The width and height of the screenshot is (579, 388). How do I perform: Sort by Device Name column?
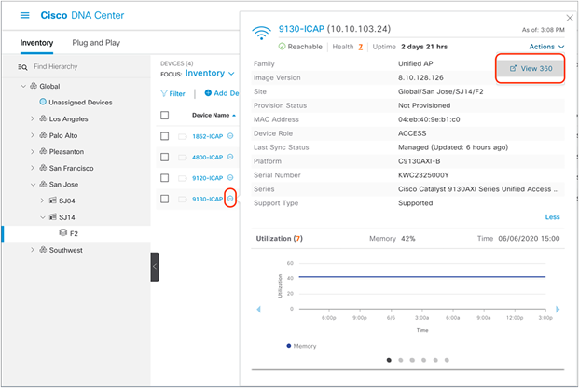click(x=214, y=116)
